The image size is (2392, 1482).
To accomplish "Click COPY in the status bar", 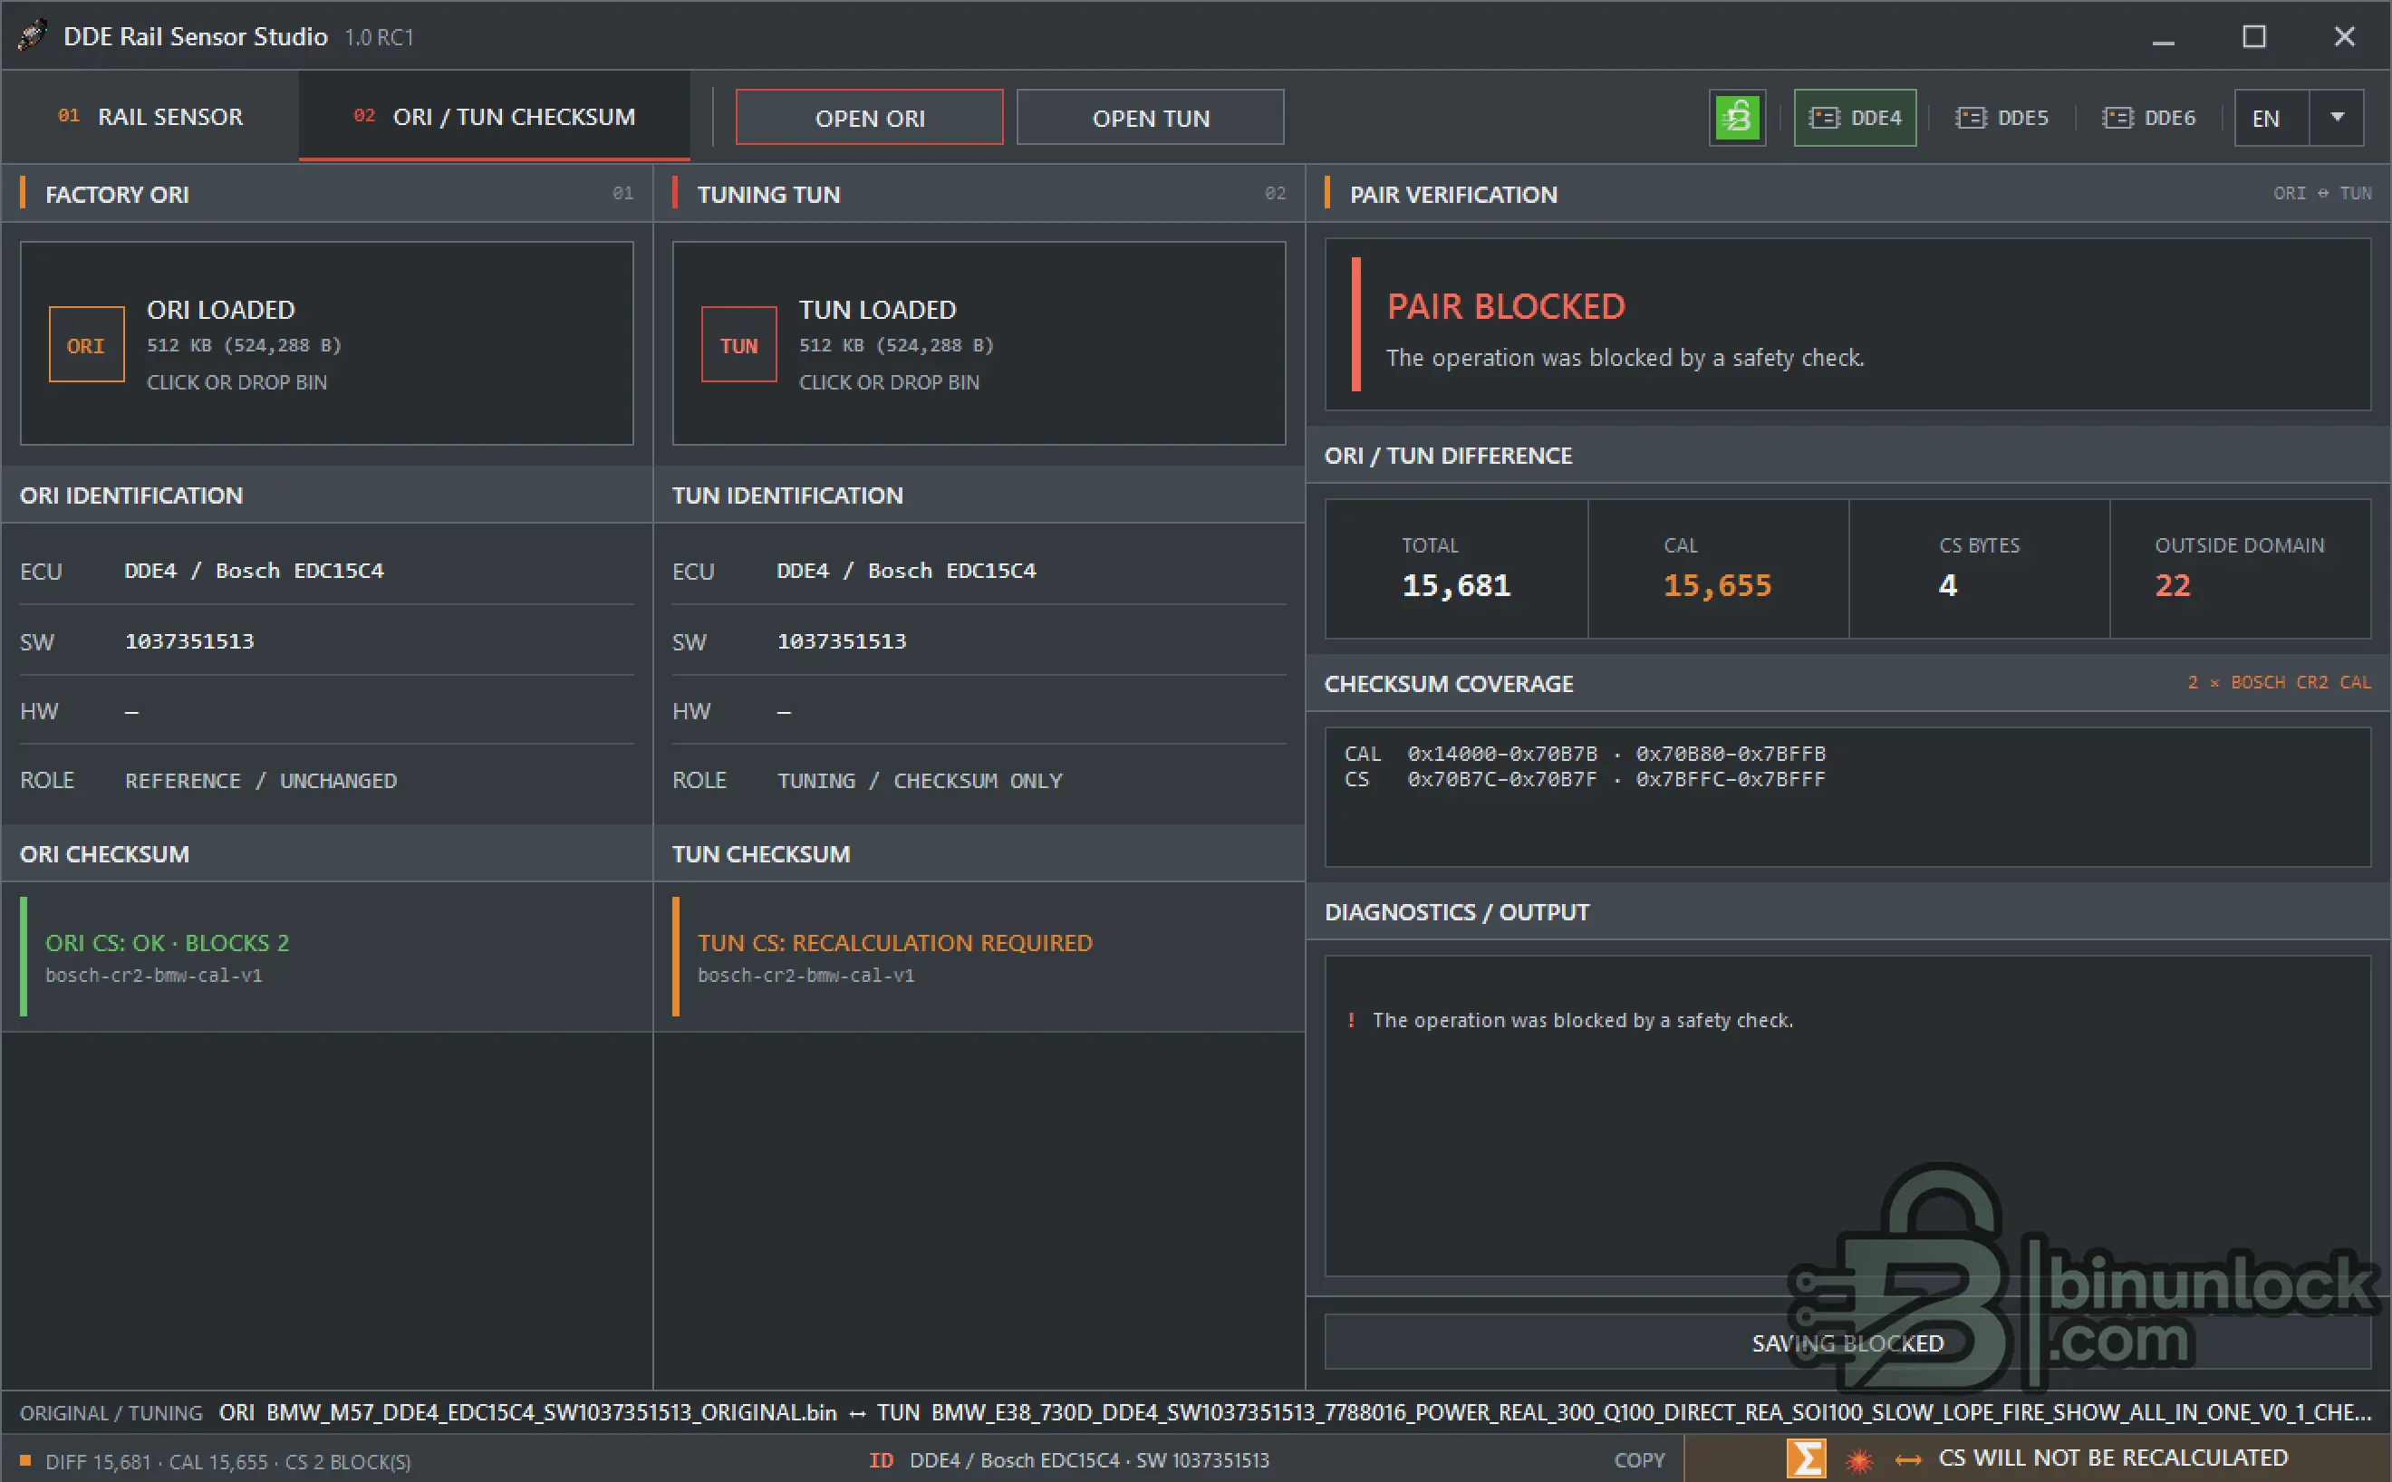I will pyautogui.click(x=1639, y=1459).
